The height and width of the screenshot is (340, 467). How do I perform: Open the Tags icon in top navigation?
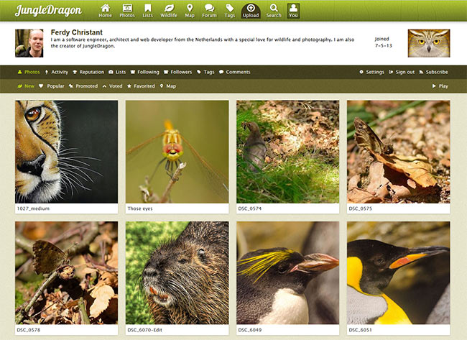(230, 11)
